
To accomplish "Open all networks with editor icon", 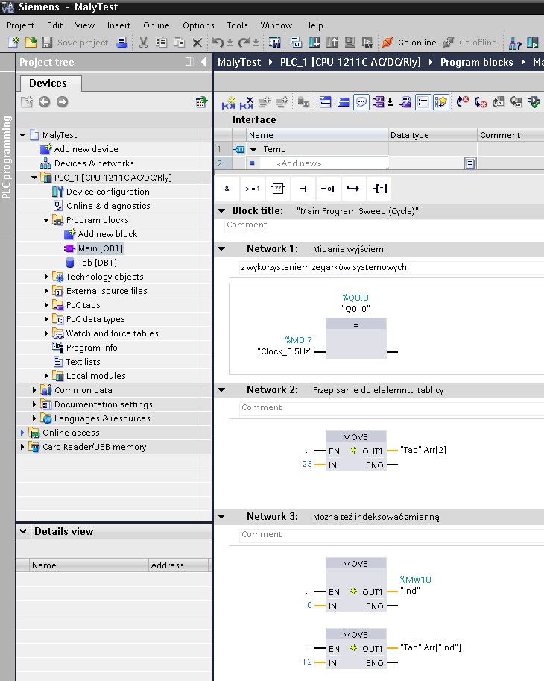I will point(326,102).
